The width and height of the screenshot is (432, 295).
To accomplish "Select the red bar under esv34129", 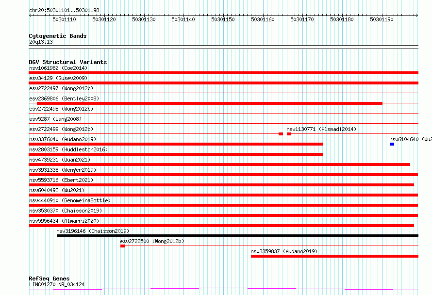I will coord(223,83).
